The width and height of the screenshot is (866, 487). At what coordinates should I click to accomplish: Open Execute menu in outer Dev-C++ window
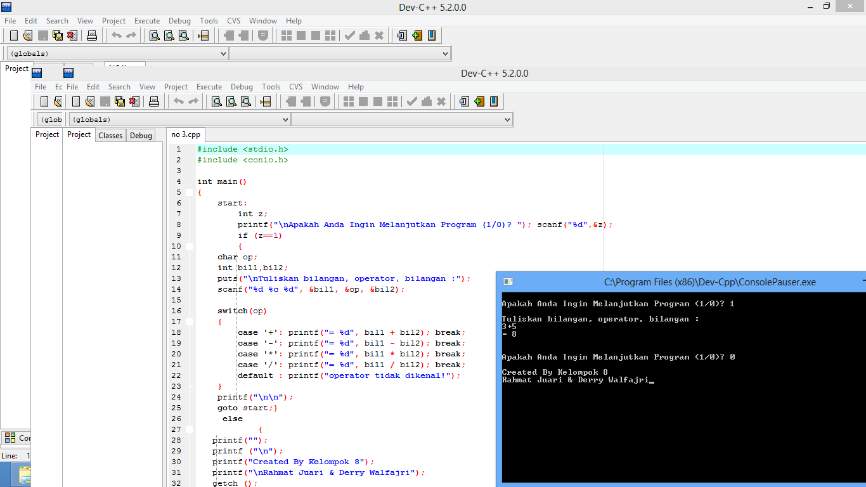point(147,21)
